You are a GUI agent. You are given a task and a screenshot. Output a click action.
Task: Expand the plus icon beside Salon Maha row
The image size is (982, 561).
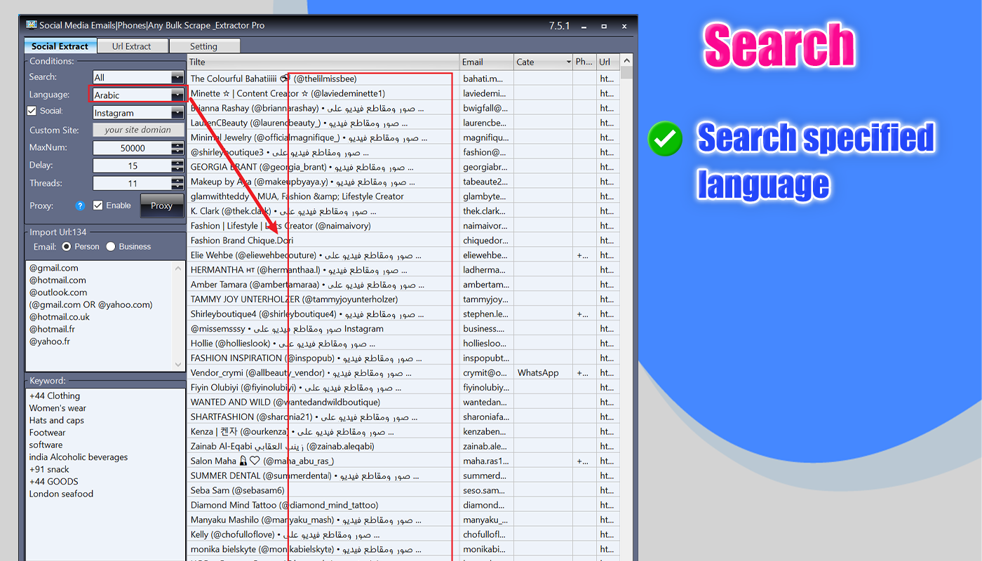[x=580, y=461]
